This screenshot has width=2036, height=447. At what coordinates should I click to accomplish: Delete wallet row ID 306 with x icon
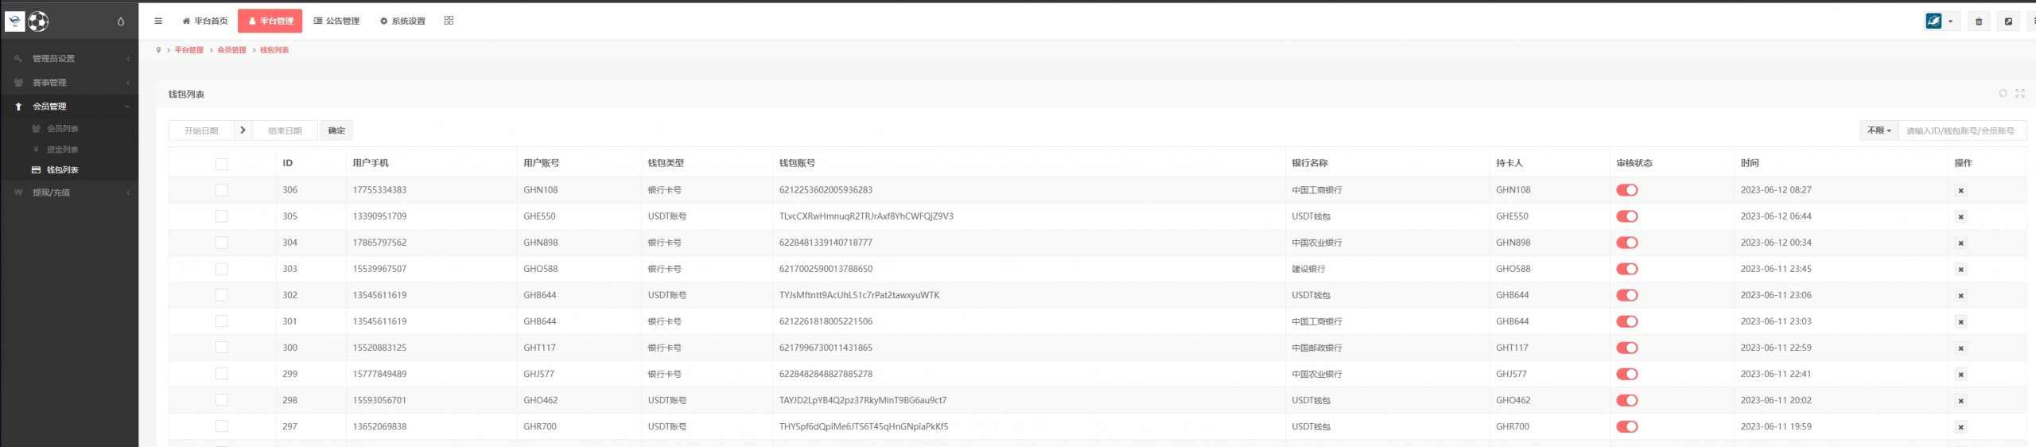[1960, 191]
